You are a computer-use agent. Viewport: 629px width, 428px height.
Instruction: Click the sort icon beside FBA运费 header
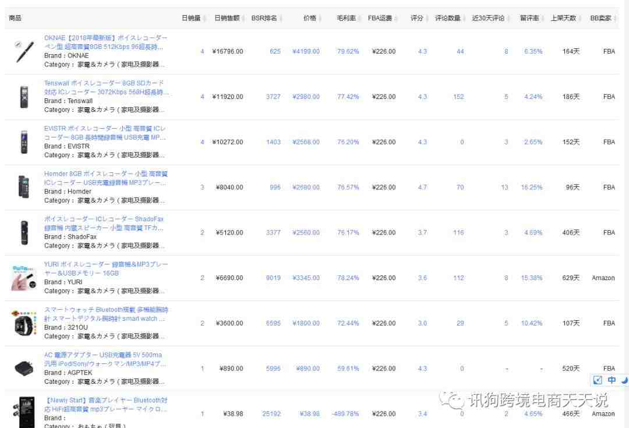(395, 19)
